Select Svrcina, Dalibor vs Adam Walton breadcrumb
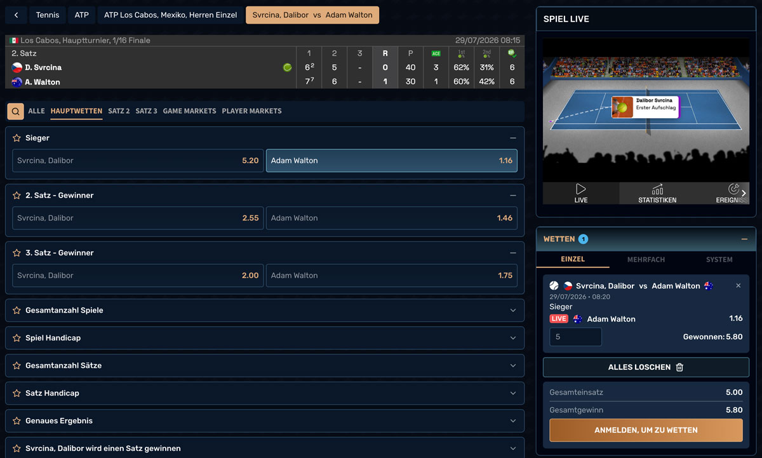The image size is (762, 458). click(x=312, y=15)
